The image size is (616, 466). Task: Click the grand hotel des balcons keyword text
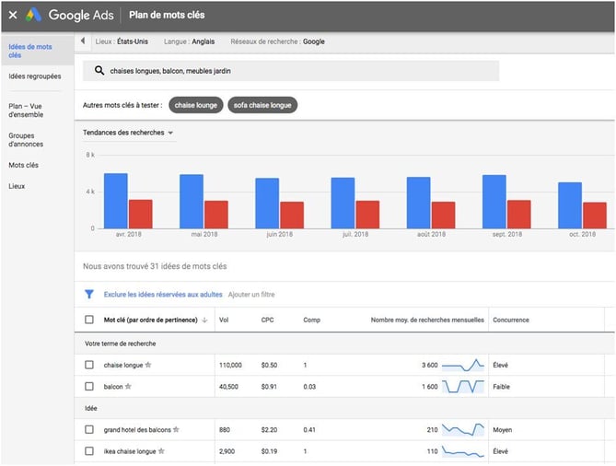(x=137, y=429)
